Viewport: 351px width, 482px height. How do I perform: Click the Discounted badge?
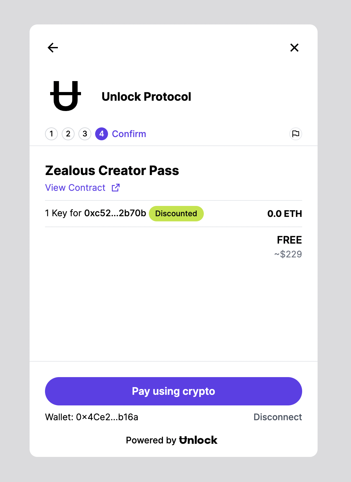tap(176, 213)
